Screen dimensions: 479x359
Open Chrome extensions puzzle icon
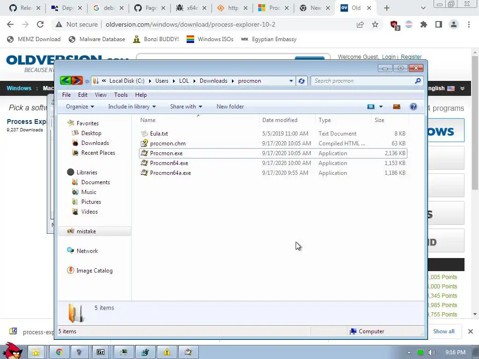tap(424, 24)
